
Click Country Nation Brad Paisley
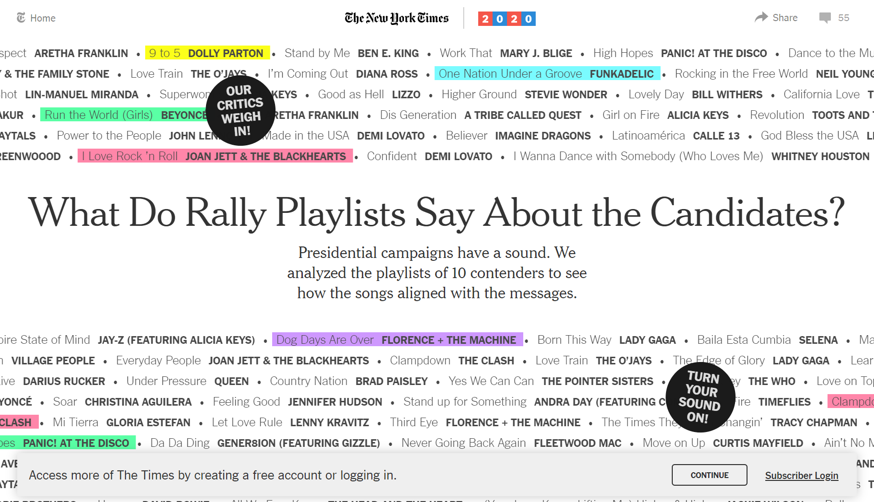(x=349, y=381)
